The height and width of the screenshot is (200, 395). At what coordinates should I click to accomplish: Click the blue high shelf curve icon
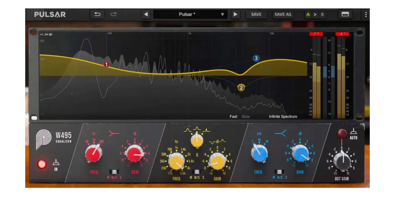point(280,133)
